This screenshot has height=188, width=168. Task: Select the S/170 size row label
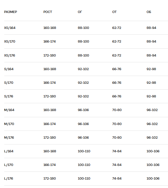click(x=9, y=83)
